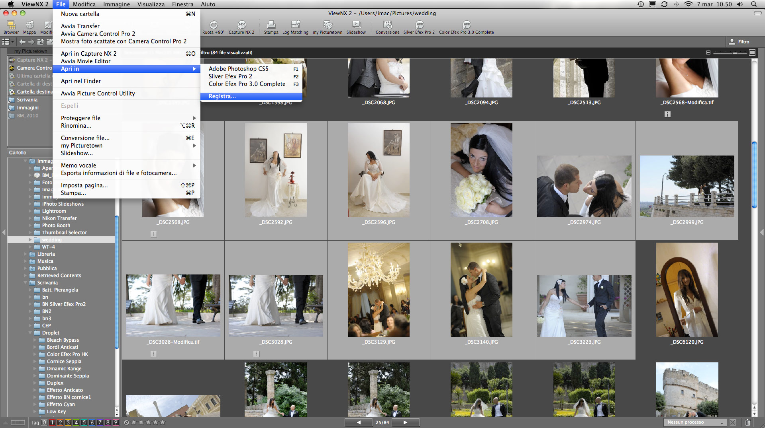765x428 pixels.
Task: Collapse the Scrivania folder tree
Action: 25,283
